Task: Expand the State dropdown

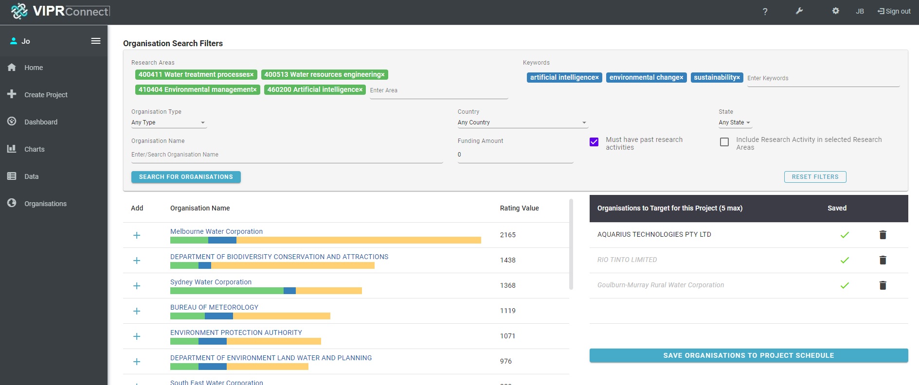Action: click(734, 122)
